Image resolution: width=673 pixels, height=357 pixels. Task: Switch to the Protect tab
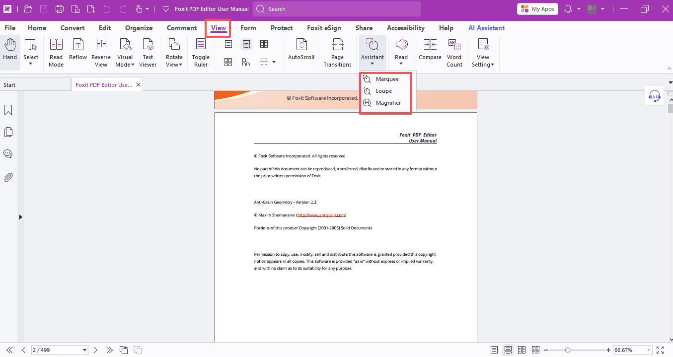point(282,28)
